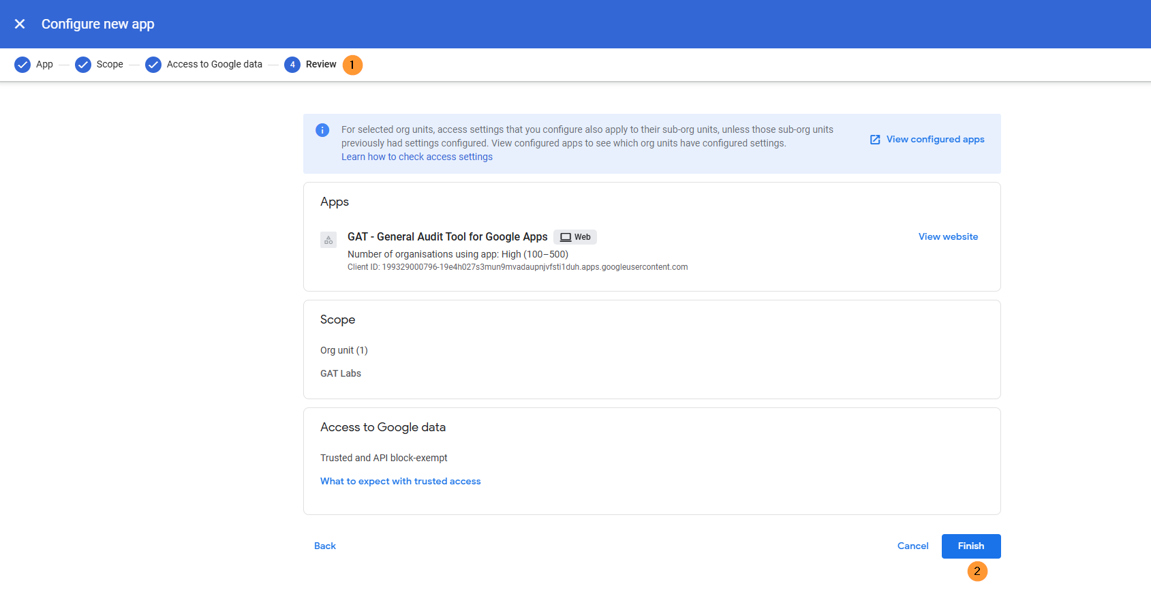Open What to expect with trusted access

400,482
